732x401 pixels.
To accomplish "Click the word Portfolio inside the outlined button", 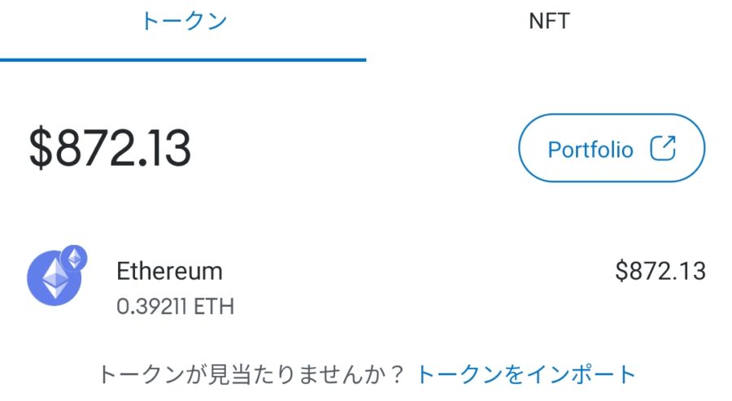I will pyautogui.click(x=590, y=150).
